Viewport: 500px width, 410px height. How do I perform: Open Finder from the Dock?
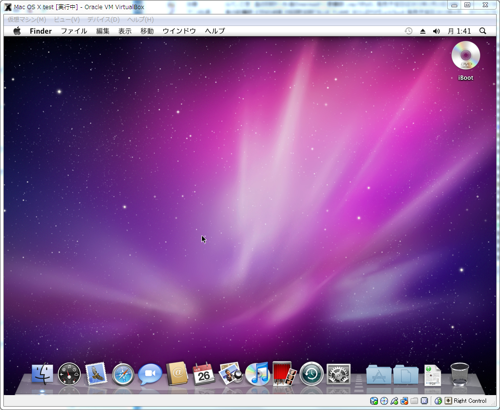tap(42, 374)
